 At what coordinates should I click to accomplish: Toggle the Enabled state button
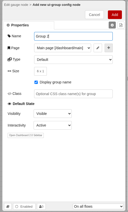point(24,206)
